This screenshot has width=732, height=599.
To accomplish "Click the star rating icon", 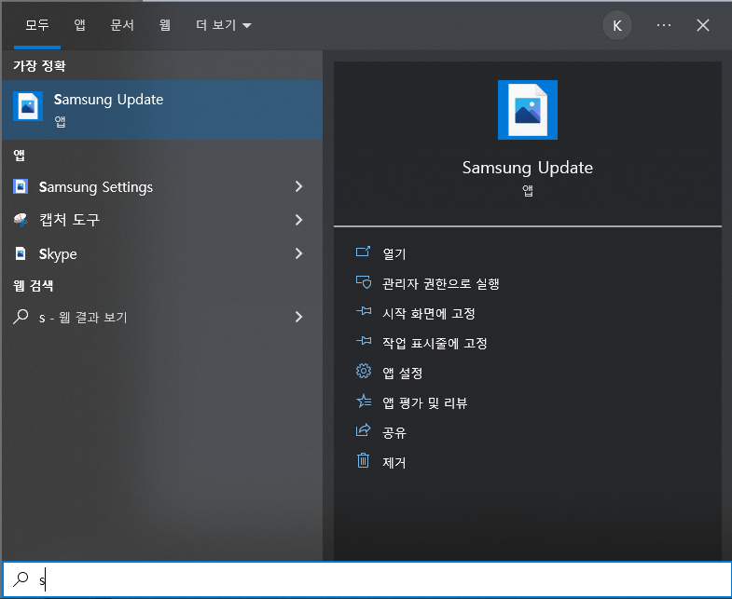I will click(363, 401).
